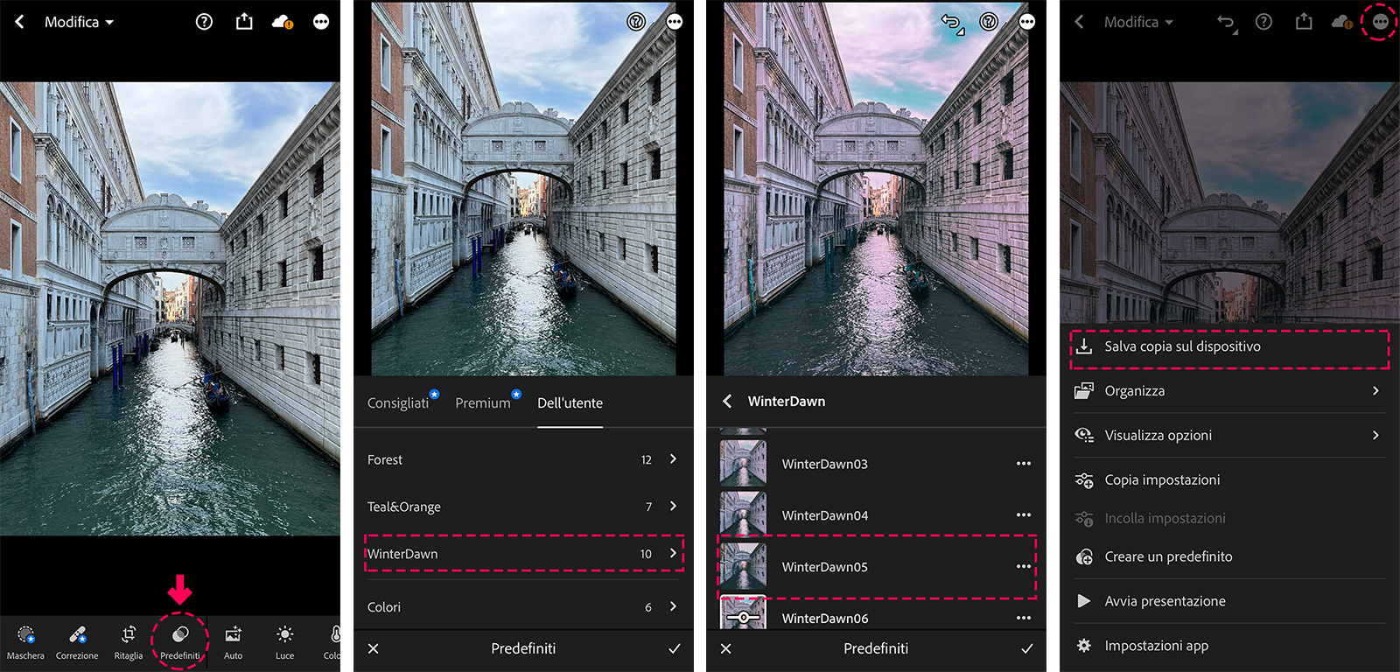This screenshot has height=672, width=1400.
Task: Apply the WinterDawn04 preset
Action: [875, 515]
